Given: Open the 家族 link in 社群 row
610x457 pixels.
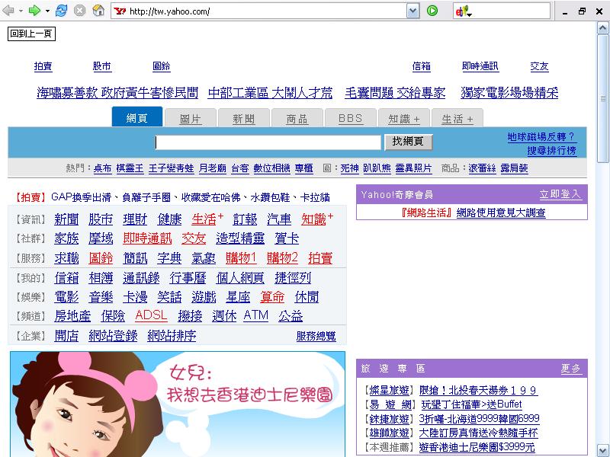Looking at the screenshot, I should point(66,238).
